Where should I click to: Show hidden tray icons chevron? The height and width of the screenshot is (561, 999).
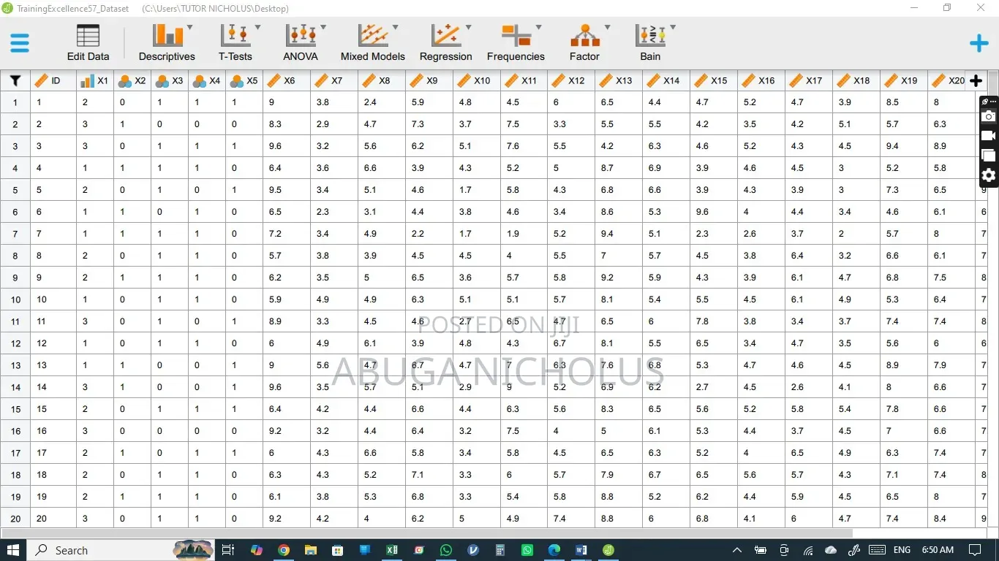[737, 550]
